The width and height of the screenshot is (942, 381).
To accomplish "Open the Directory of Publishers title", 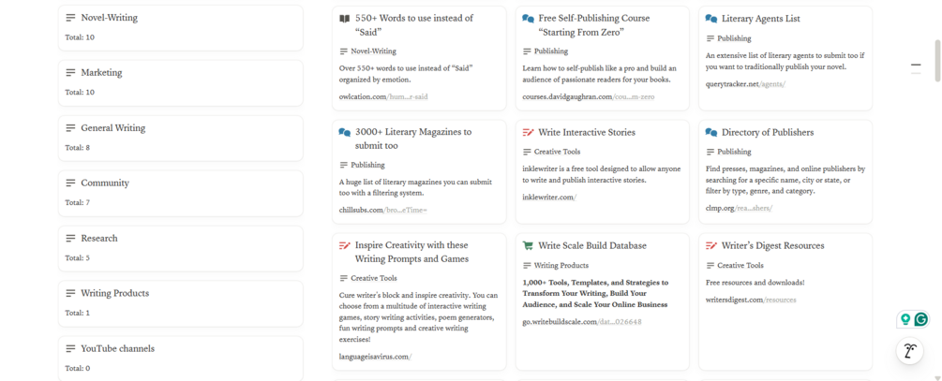I will (x=767, y=132).
